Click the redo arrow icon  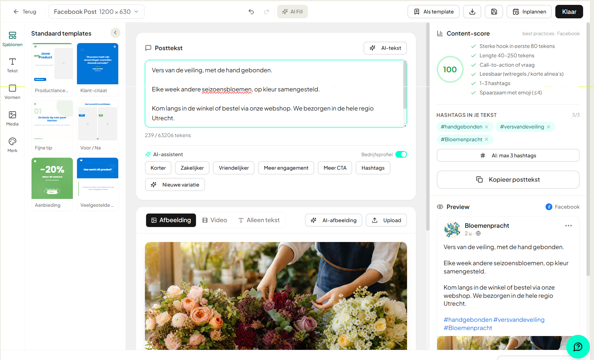[267, 12]
